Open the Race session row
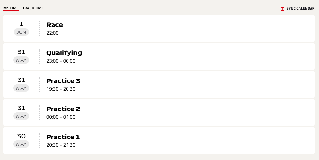 (159, 28)
